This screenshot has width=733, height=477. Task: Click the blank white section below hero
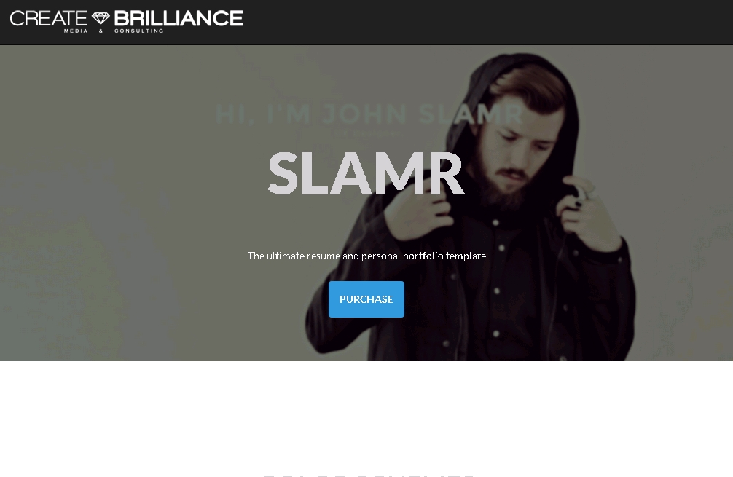click(x=366, y=411)
